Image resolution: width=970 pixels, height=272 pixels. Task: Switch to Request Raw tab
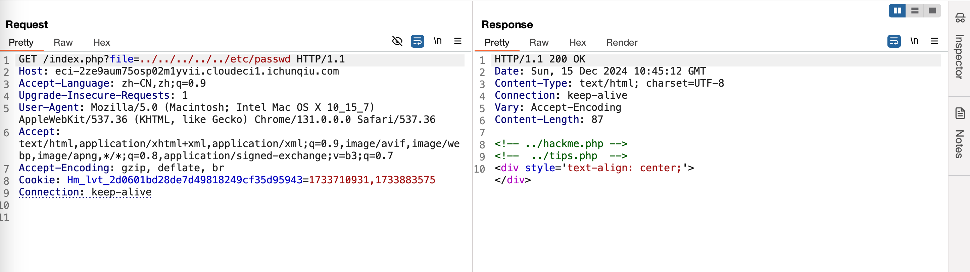[63, 43]
